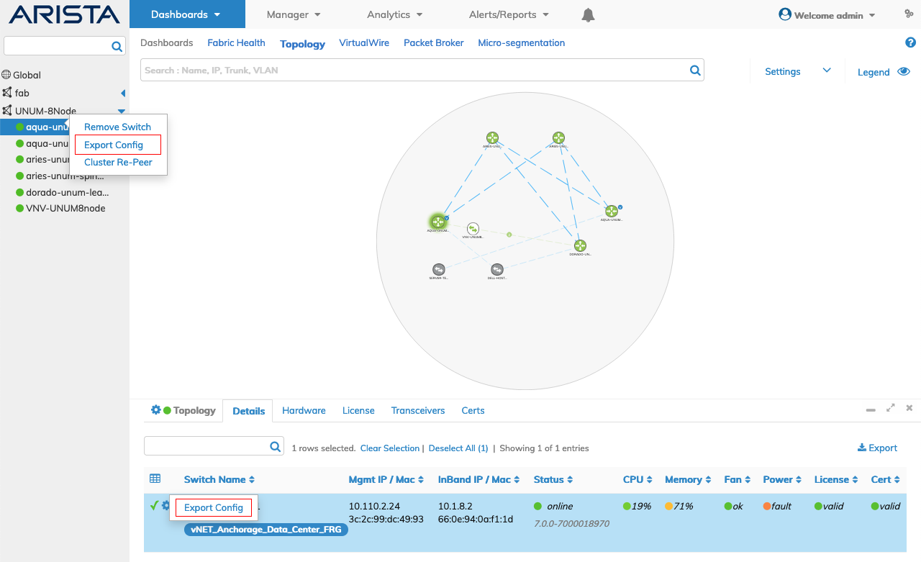Click the Export button above the table
Screen dimensions: 921x562
(x=877, y=448)
